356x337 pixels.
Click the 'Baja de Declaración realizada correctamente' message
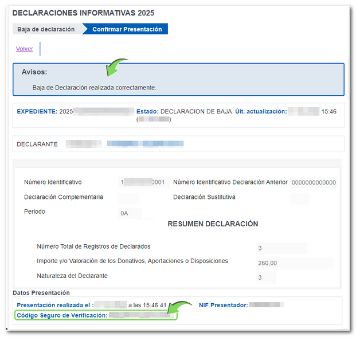(x=95, y=88)
